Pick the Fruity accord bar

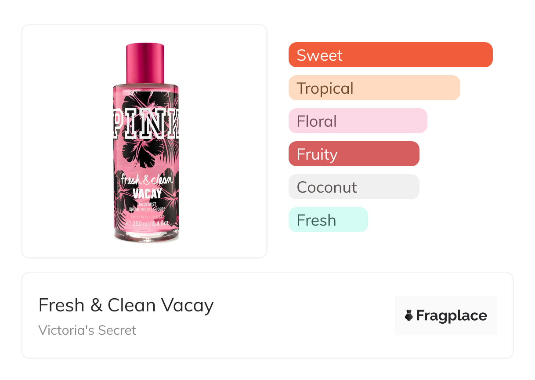click(x=354, y=154)
